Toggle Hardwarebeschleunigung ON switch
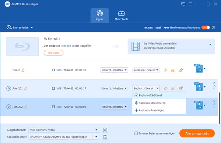 click(206, 28)
